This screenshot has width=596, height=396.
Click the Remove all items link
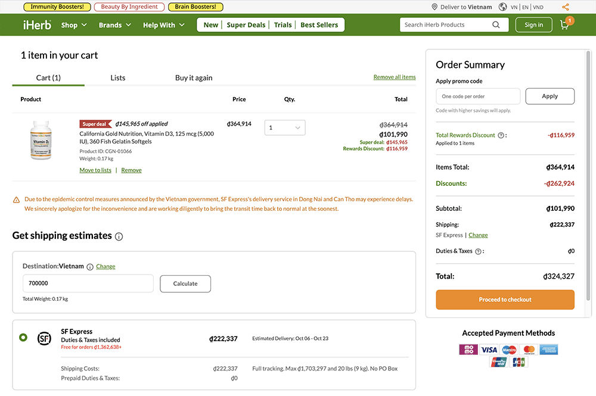(x=394, y=77)
